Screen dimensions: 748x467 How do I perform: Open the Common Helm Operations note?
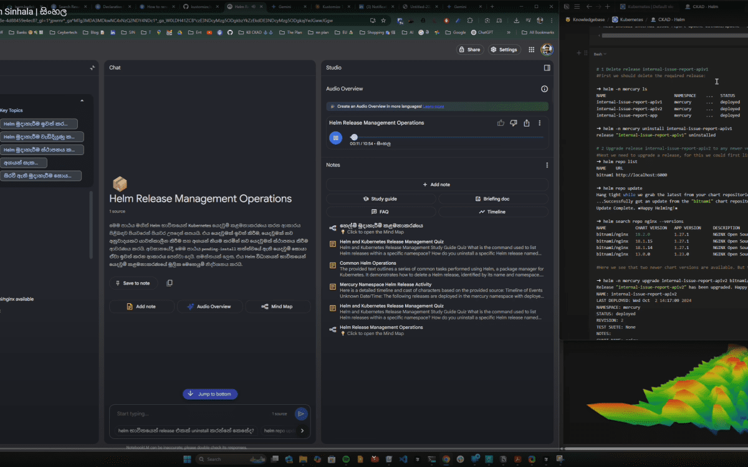click(437, 269)
